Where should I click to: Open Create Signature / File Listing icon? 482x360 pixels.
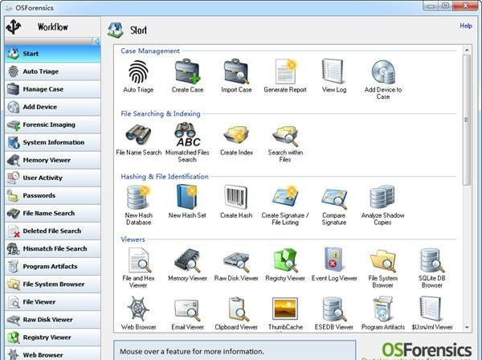[285, 198]
